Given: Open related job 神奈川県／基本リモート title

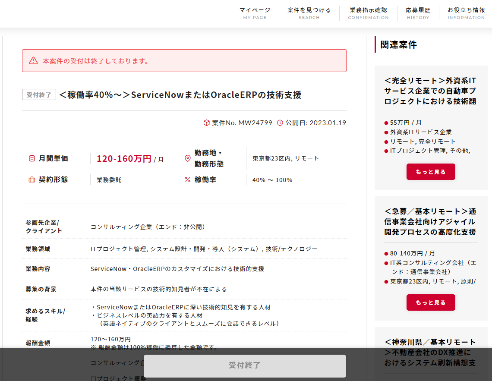Looking at the screenshot, I should [x=430, y=353].
